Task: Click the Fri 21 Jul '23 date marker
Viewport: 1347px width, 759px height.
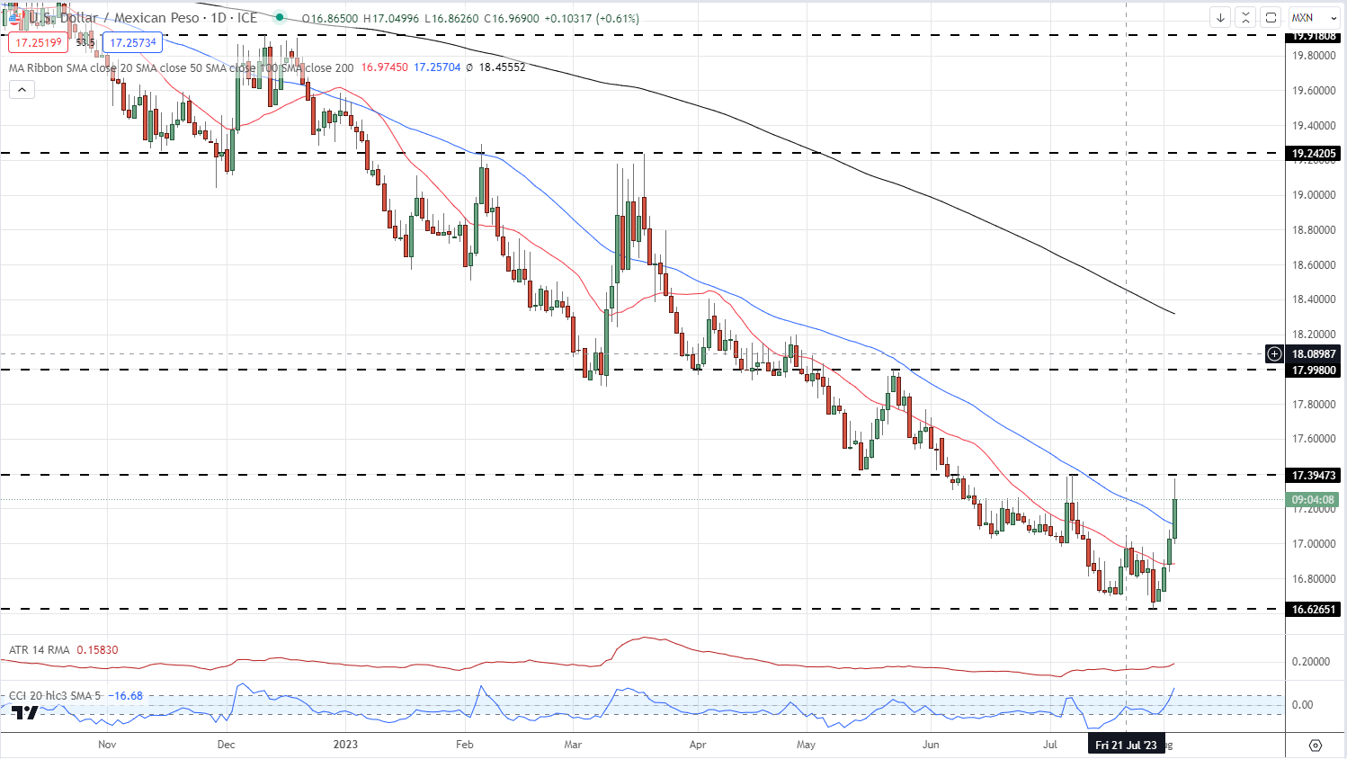Action: point(1126,745)
